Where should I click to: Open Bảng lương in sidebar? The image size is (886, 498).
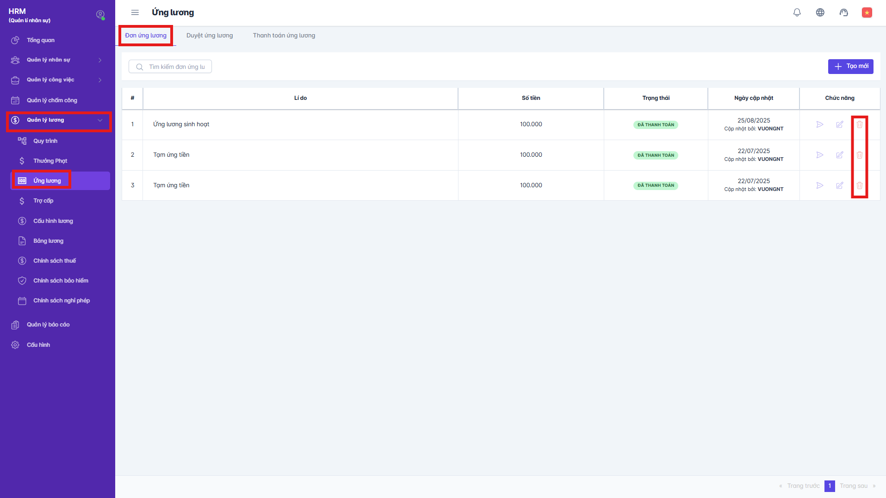(48, 241)
